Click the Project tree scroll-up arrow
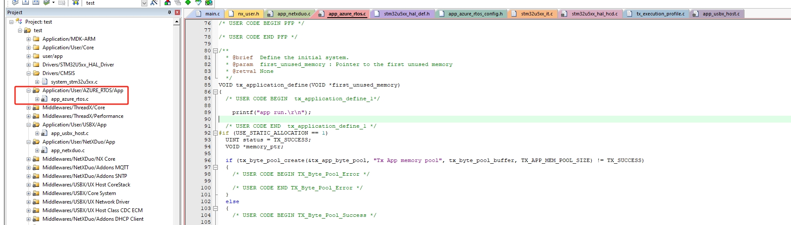 click(x=177, y=22)
